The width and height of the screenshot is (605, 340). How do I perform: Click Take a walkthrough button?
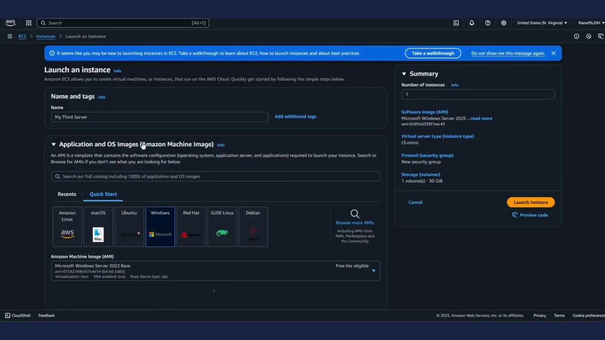433,53
